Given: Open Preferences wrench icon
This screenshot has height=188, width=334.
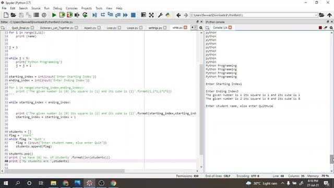Looking at the screenshot, I should [x=160, y=15].
